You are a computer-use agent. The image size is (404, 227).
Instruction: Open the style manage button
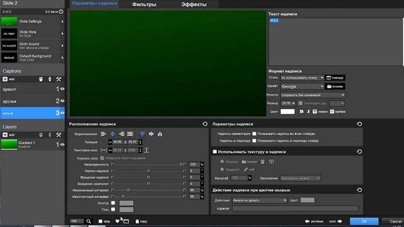335,78
